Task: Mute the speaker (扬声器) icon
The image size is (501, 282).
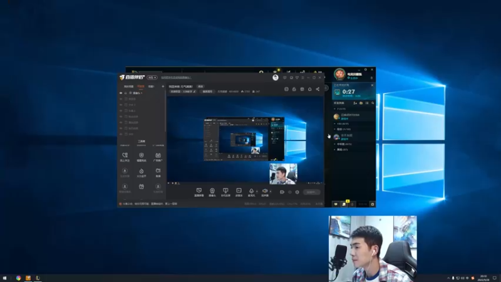Action: click(265, 191)
